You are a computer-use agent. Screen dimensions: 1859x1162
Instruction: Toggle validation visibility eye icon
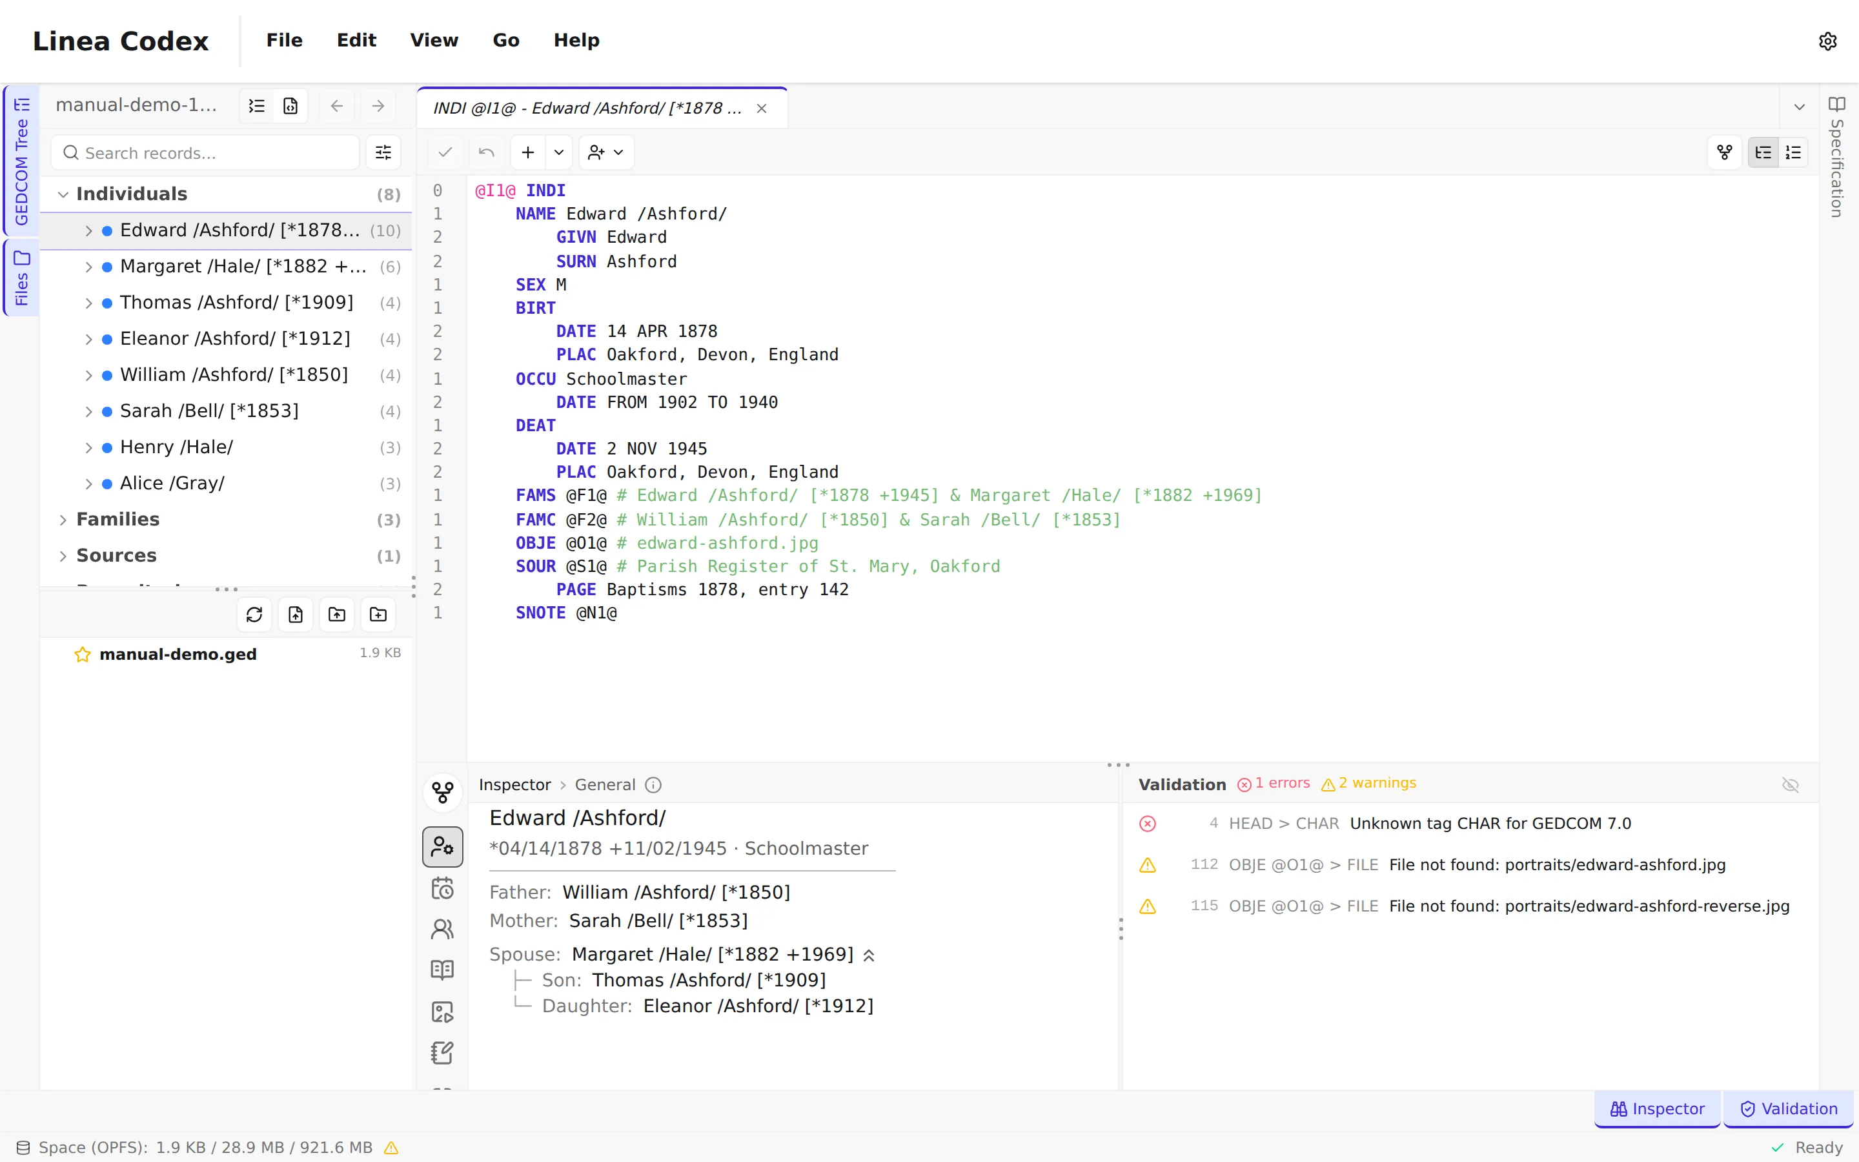pyautogui.click(x=1791, y=784)
